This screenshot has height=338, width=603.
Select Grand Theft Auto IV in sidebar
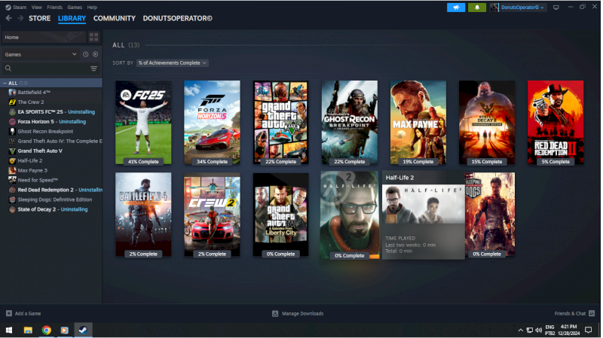(x=55, y=141)
